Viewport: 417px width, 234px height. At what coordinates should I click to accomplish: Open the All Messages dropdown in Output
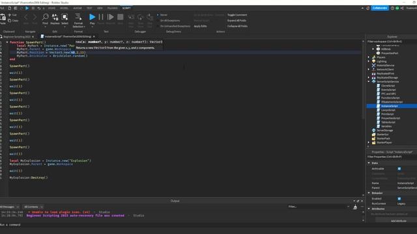pos(10,207)
